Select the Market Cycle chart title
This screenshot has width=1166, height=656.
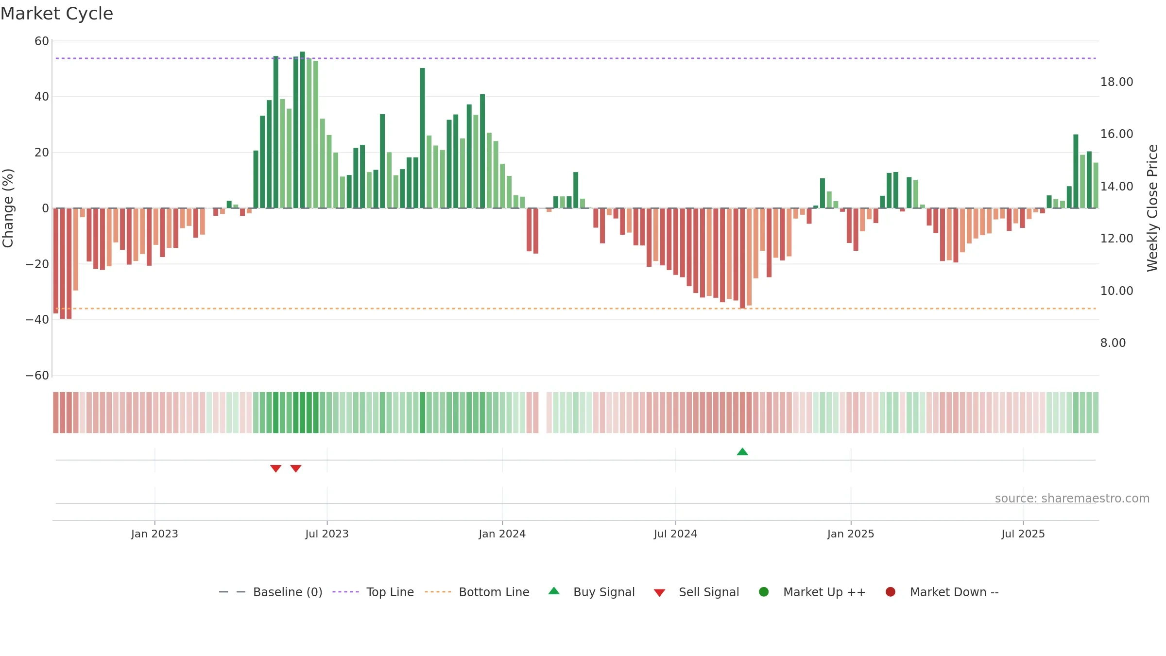pyautogui.click(x=57, y=14)
